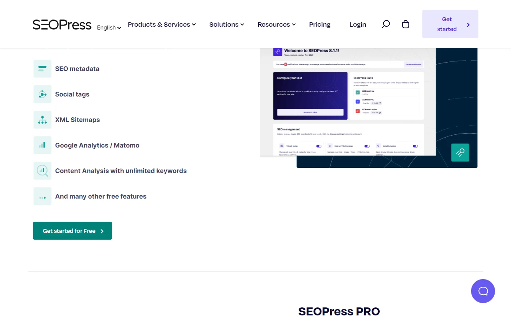
Task: Click the SEOPress PRO heading
Action: [x=339, y=311]
